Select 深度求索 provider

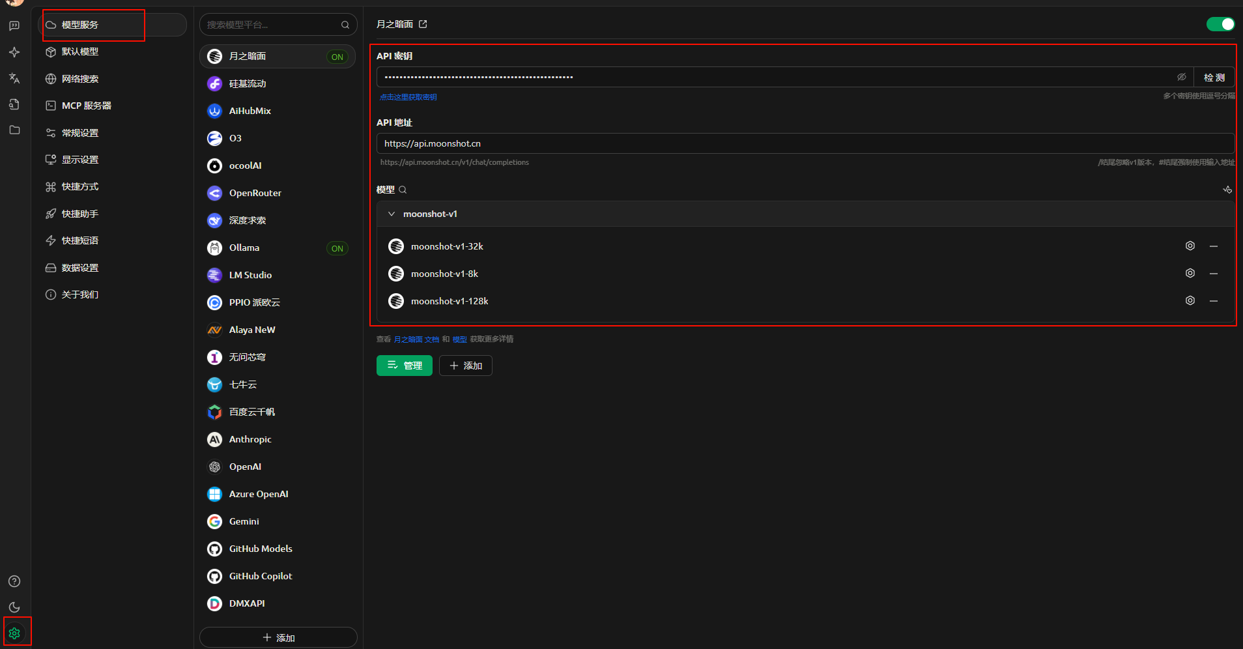point(278,220)
